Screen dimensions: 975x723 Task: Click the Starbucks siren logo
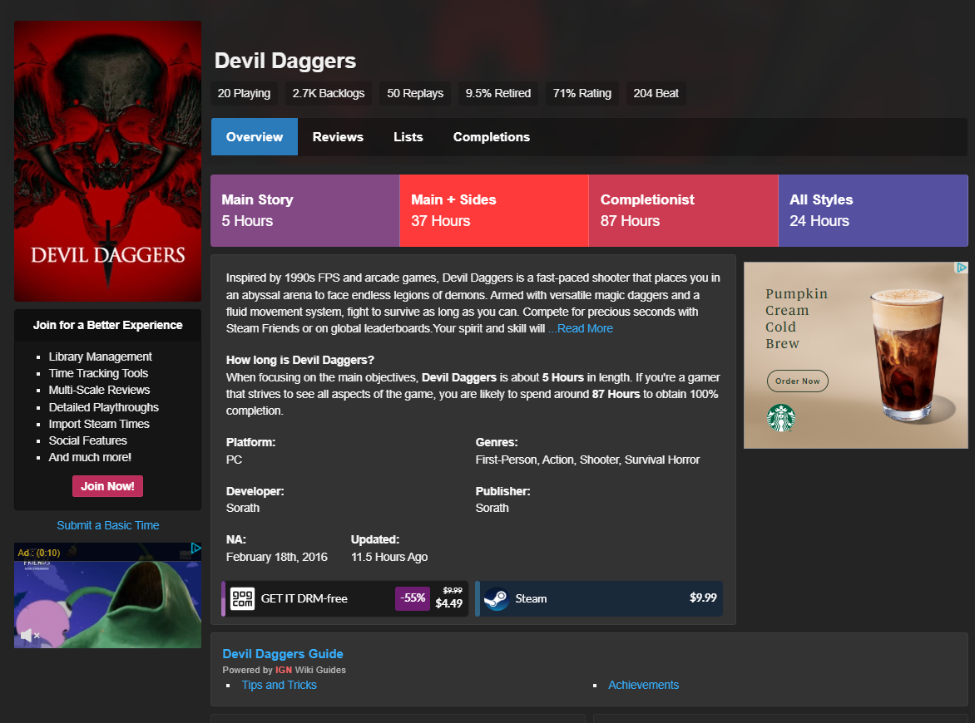tap(781, 417)
